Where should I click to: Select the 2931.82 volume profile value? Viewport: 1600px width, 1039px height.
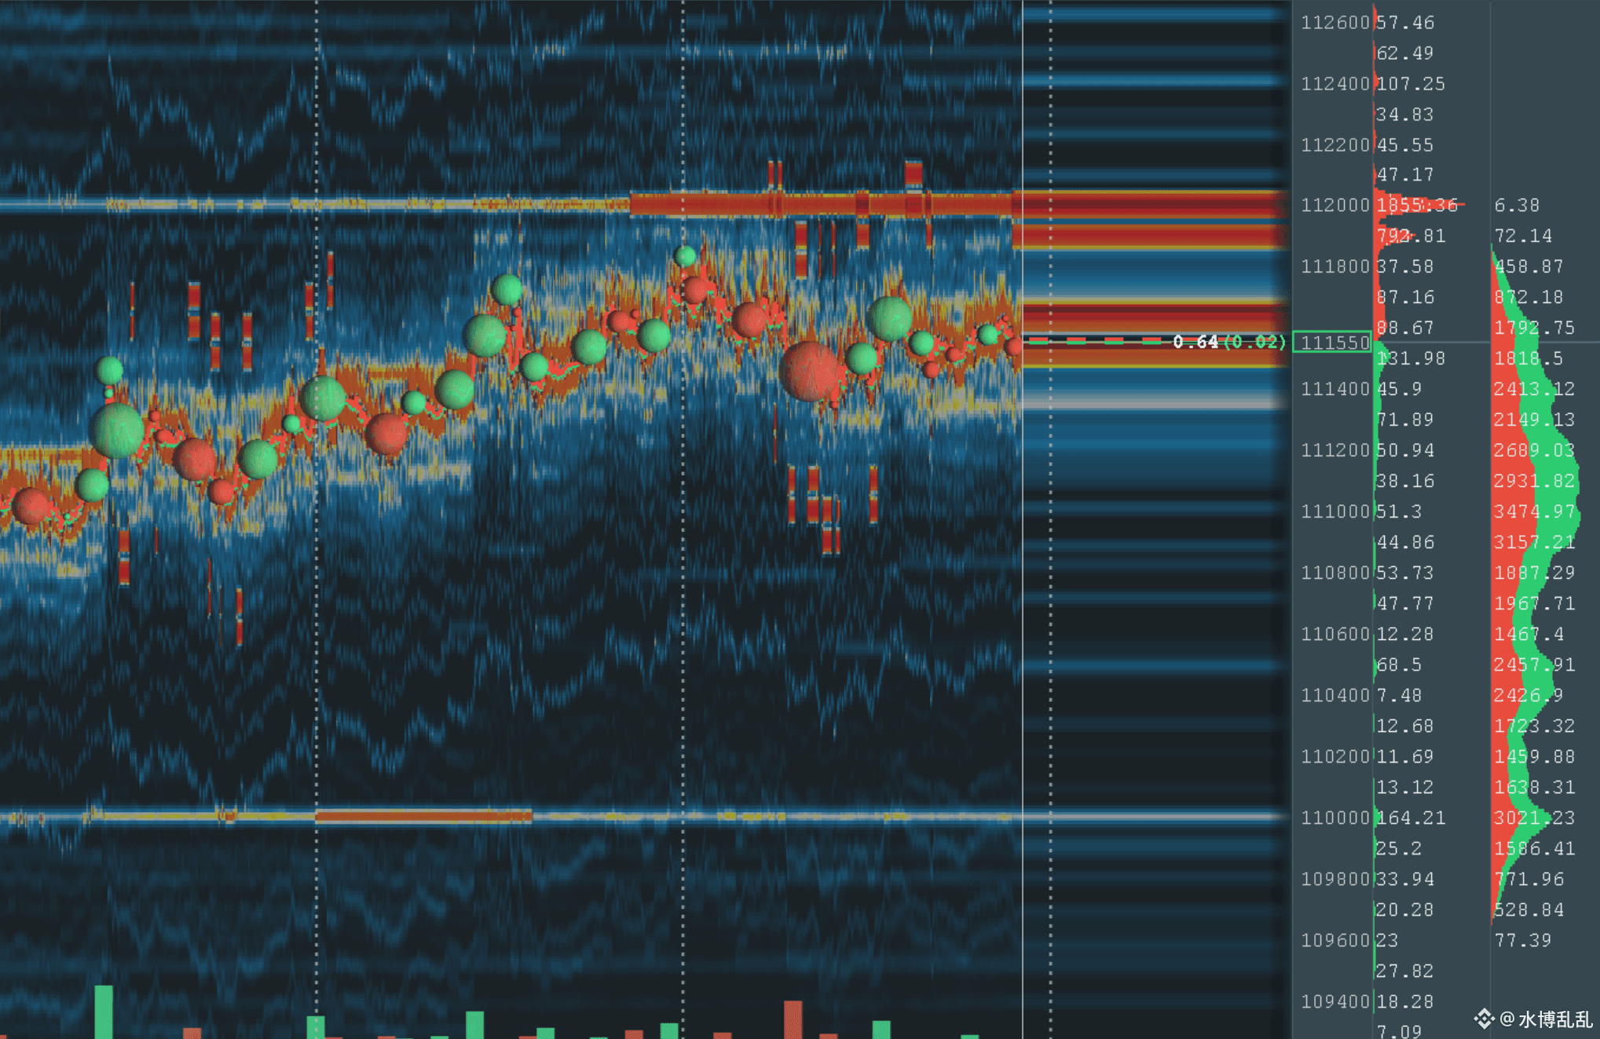click(1535, 481)
